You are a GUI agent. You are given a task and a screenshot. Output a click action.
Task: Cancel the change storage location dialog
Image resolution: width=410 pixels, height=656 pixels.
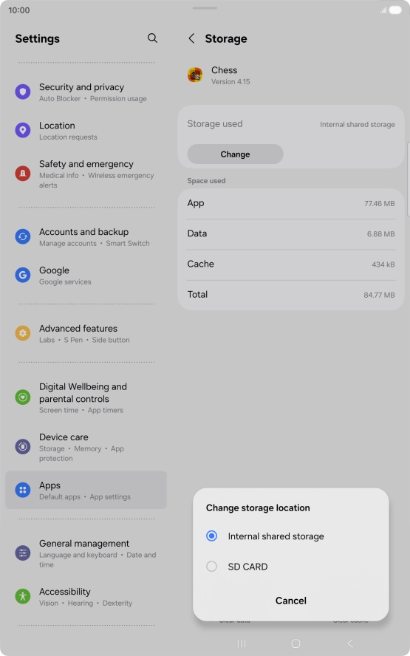(291, 601)
